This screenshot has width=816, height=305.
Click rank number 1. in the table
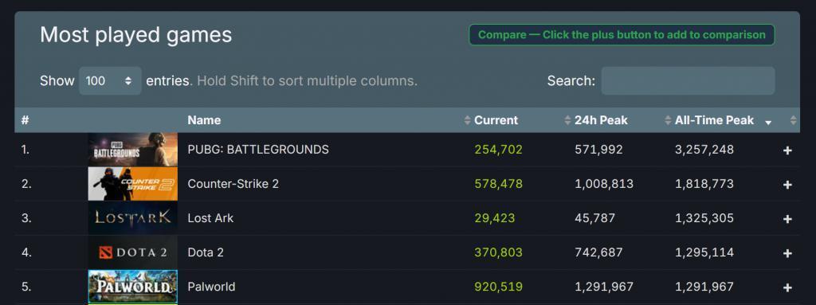tap(25, 150)
